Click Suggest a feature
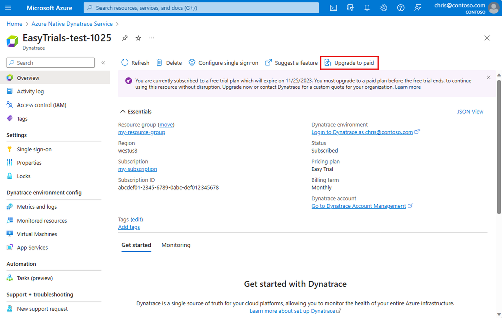This screenshot has height=318, width=502. tap(291, 63)
